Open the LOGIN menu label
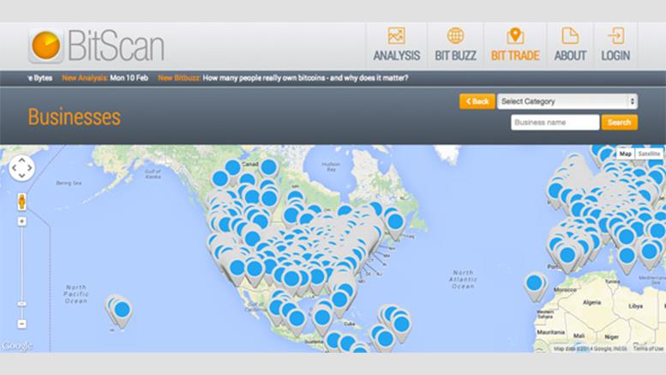 coord(615,56)
